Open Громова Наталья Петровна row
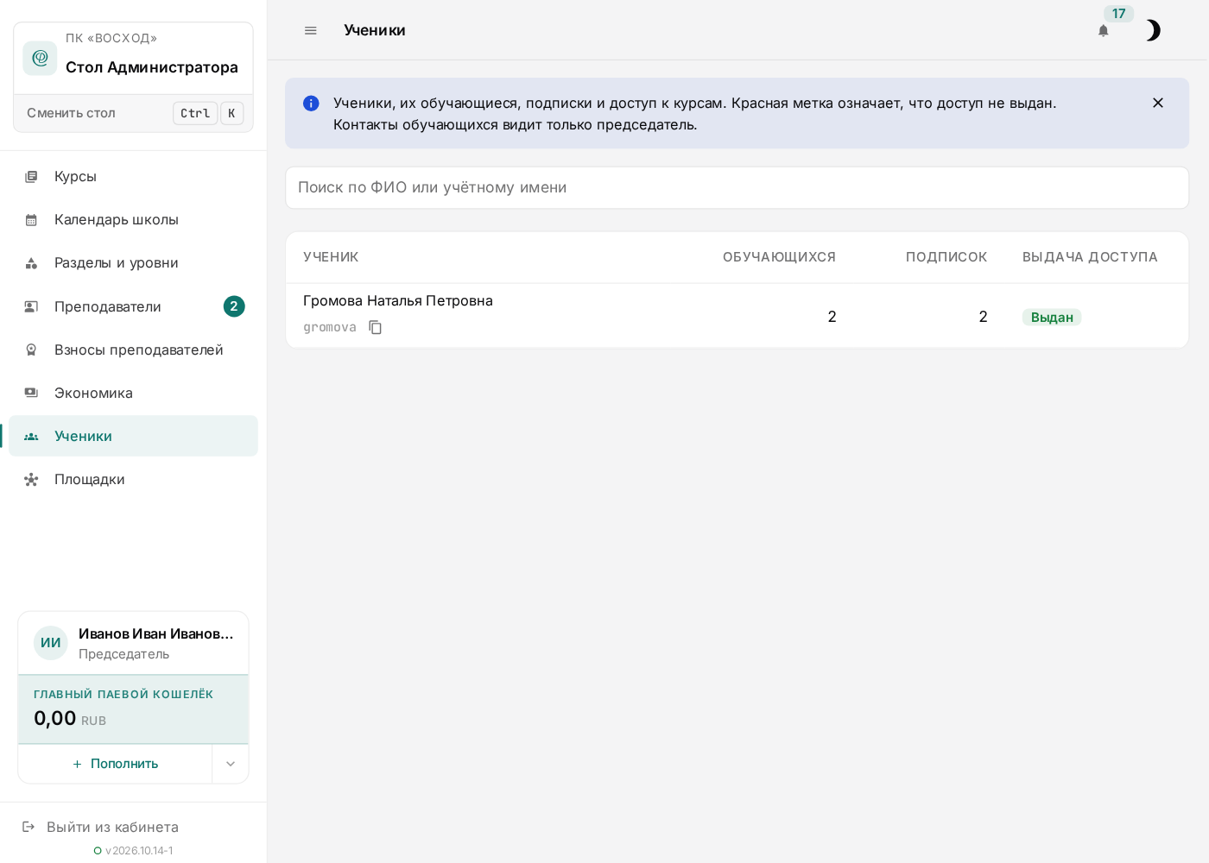This screenshot has height=863, width=1209. 737,316
